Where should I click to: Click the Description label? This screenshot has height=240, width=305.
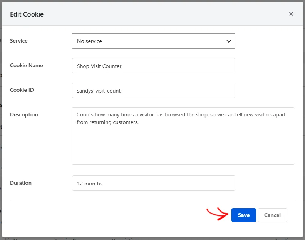point(24,115)
